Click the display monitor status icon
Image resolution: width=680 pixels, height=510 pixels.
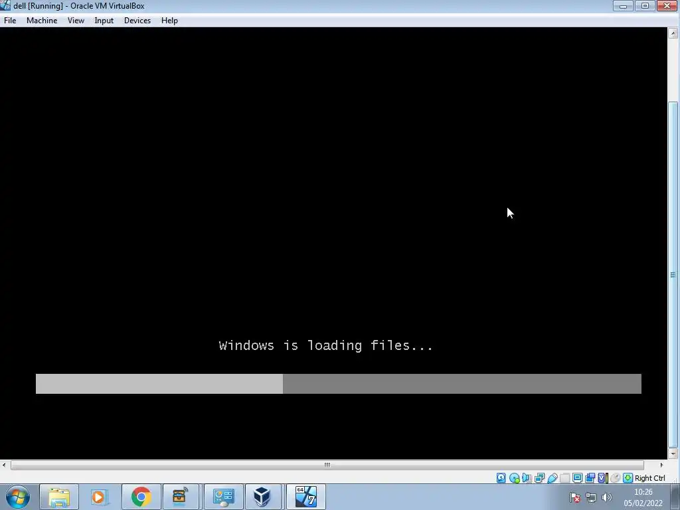tap(577, 478)
